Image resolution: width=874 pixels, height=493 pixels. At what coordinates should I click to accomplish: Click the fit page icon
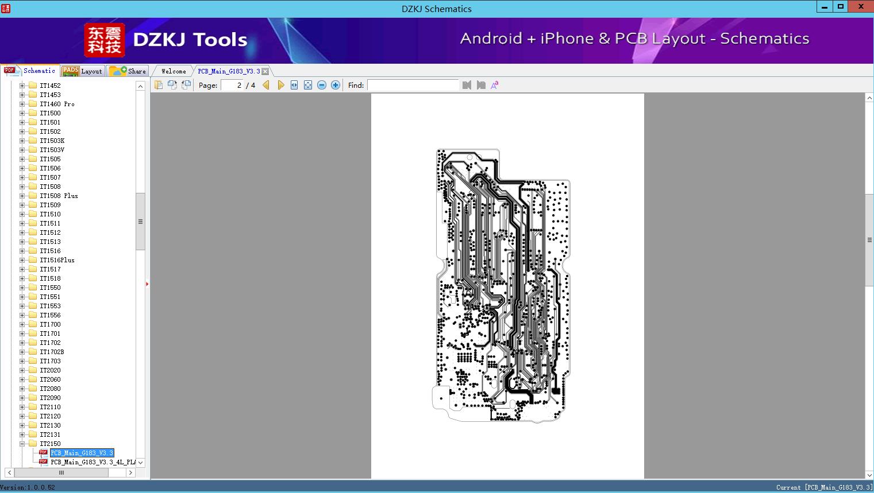pos(308,85)
